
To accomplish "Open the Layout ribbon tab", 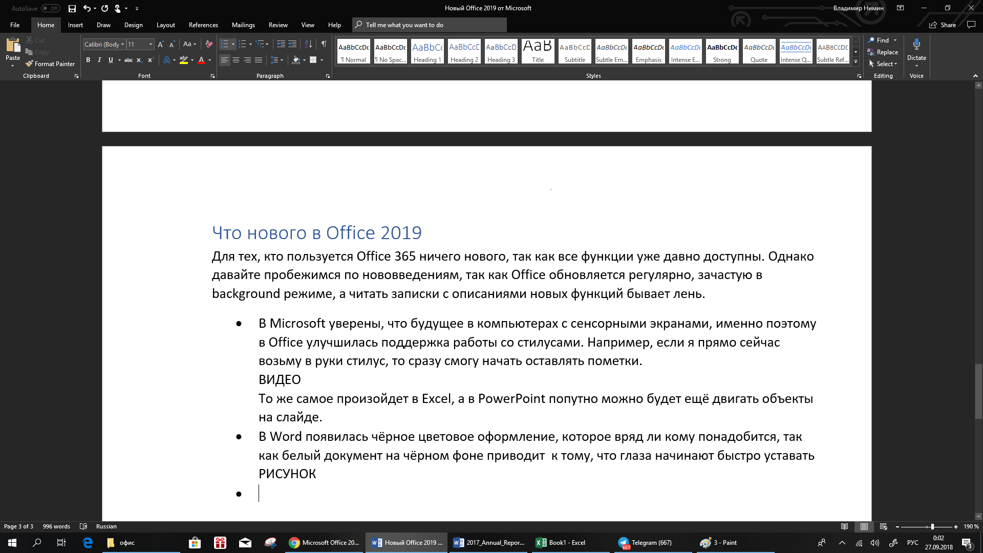I will pos(165,25).
